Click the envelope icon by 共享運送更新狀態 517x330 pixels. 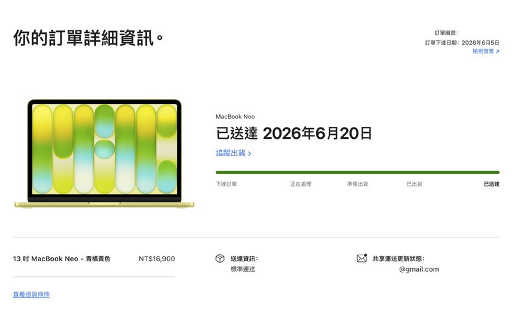pyautogui.click(x=362, y=259)
